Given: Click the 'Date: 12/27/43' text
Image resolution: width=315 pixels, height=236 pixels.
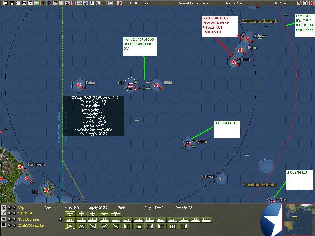Looking at the screenshot, I should pos(234,3).
